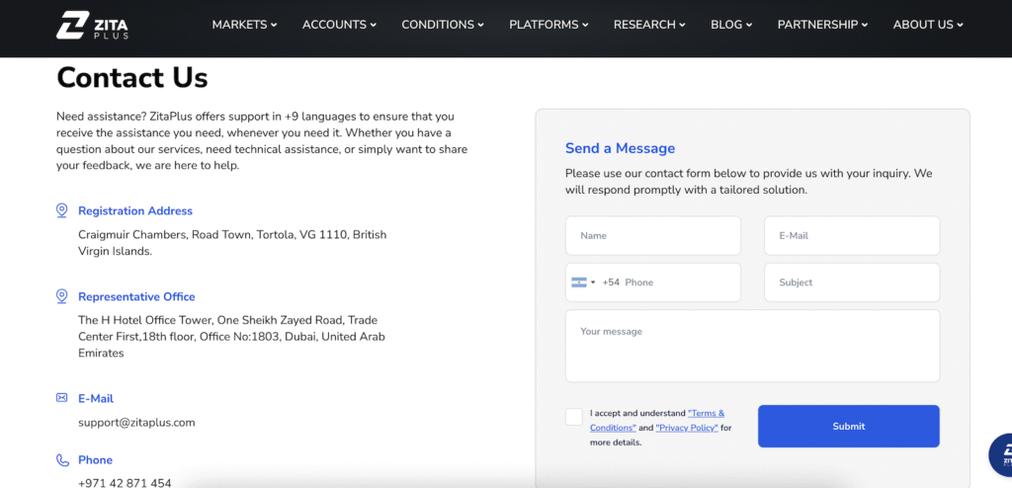This screenshot has width=1012, height=488.
Task: Focus the E-Mail input field
Action: 852,236
